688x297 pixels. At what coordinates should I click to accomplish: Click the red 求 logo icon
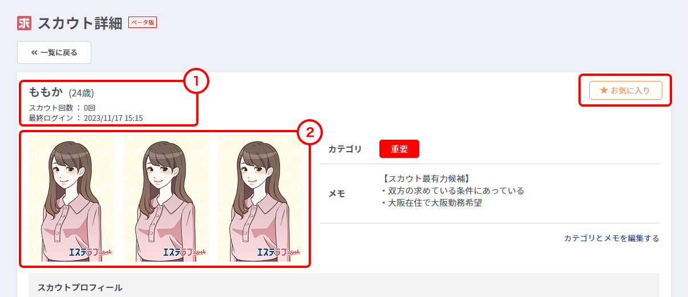pyautogui.click(x=24, y=23)
